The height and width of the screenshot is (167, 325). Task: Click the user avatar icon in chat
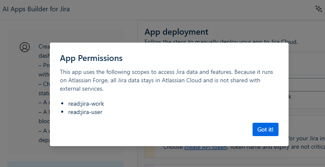(x=25, y=47)
